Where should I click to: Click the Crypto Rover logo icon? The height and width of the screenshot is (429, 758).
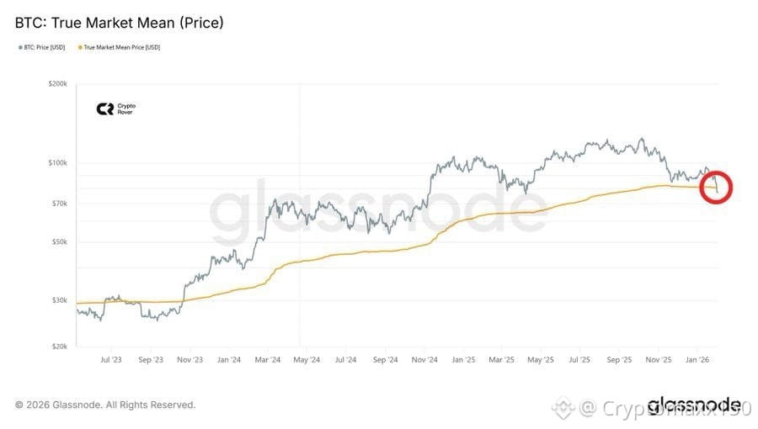[x=104, y=109]
